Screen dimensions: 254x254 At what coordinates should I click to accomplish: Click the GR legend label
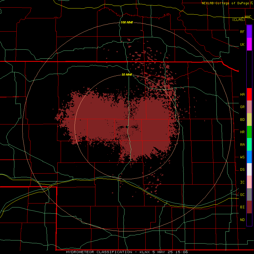[x=242, y=107]
